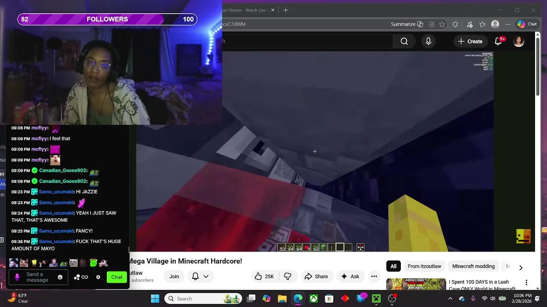Open I Spent 100 DAYS video title
This screenshot has height=307, width=547.
tap(482, 285)
